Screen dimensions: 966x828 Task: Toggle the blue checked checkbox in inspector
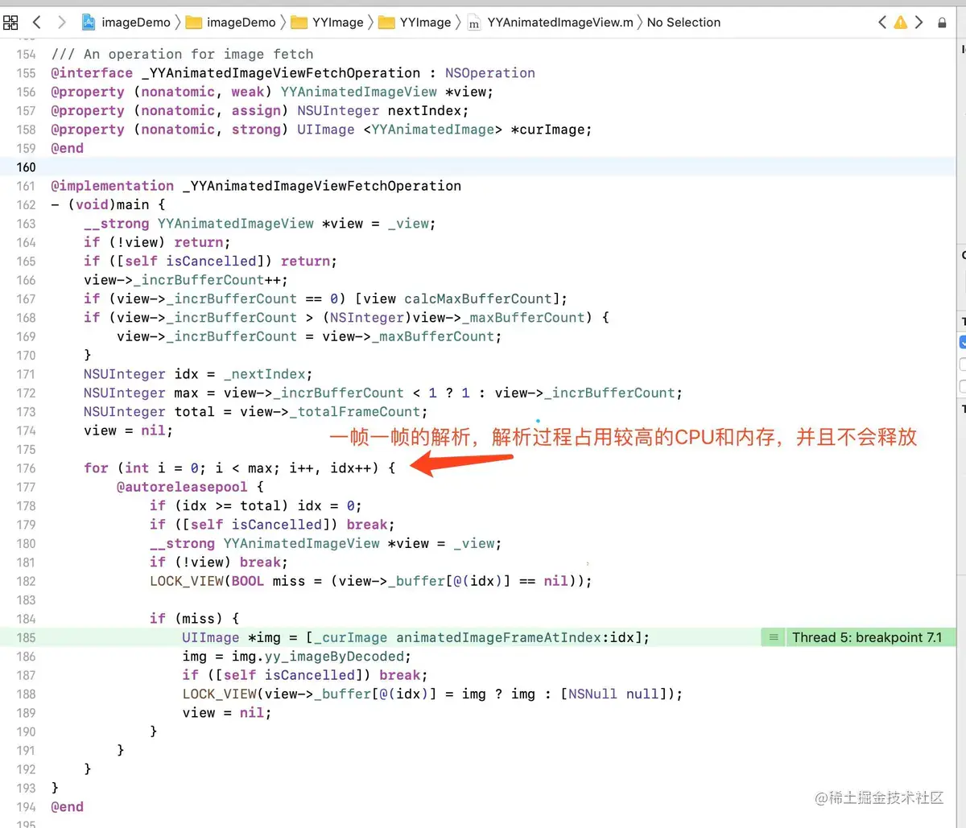[x=963, y=342]
